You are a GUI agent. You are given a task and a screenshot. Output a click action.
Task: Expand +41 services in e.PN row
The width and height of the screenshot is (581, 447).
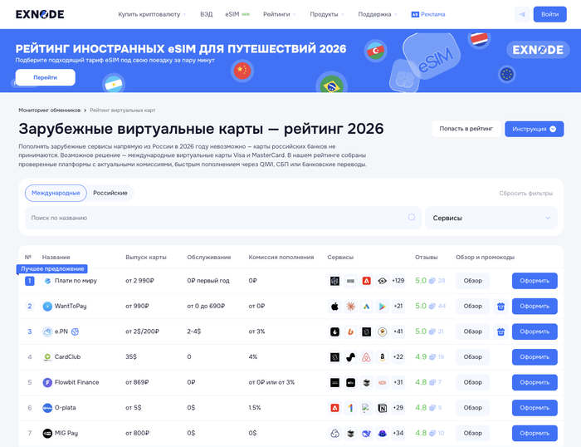point(398,332)
